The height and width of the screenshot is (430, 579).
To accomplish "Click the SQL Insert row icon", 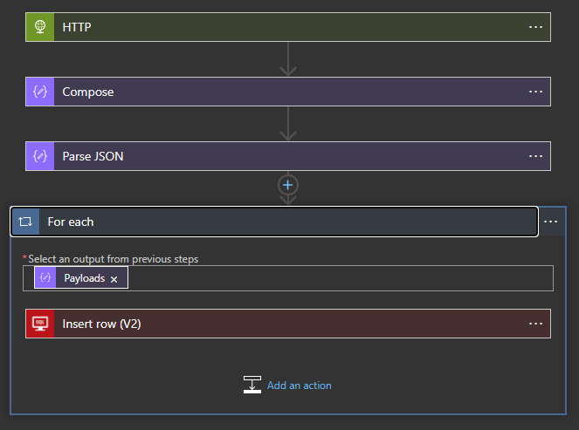I will point(40,324).
